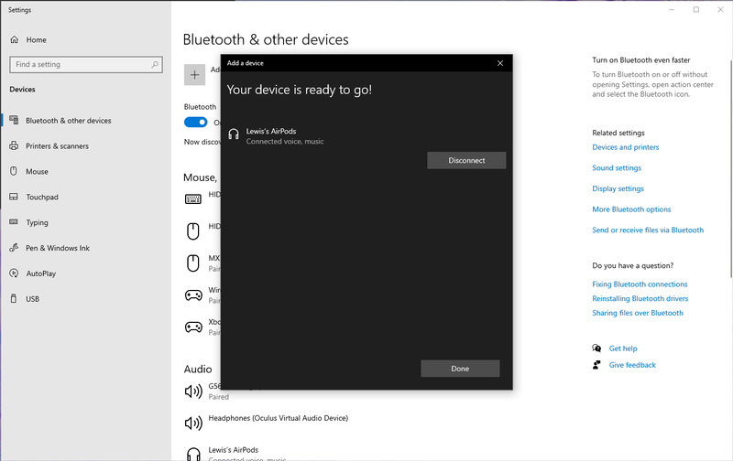Viewport: 733px width, 461px height.
Task: Open Display settings link
Action: (x=618, y=188)
